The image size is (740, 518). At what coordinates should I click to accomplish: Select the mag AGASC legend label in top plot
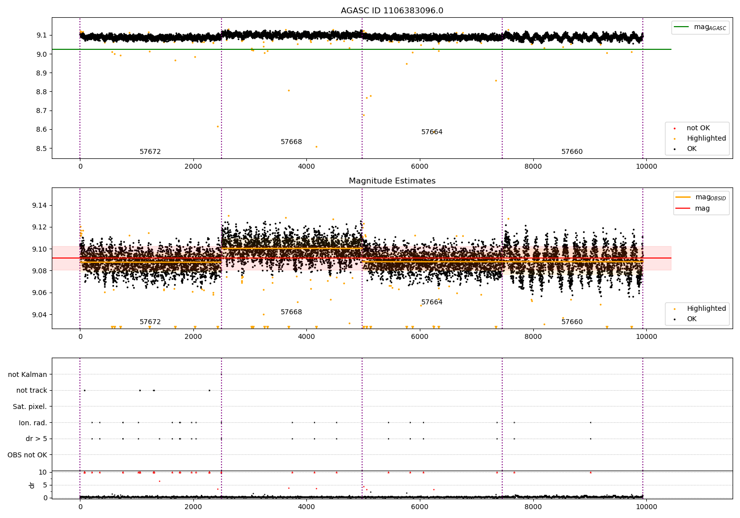point(710,27)
